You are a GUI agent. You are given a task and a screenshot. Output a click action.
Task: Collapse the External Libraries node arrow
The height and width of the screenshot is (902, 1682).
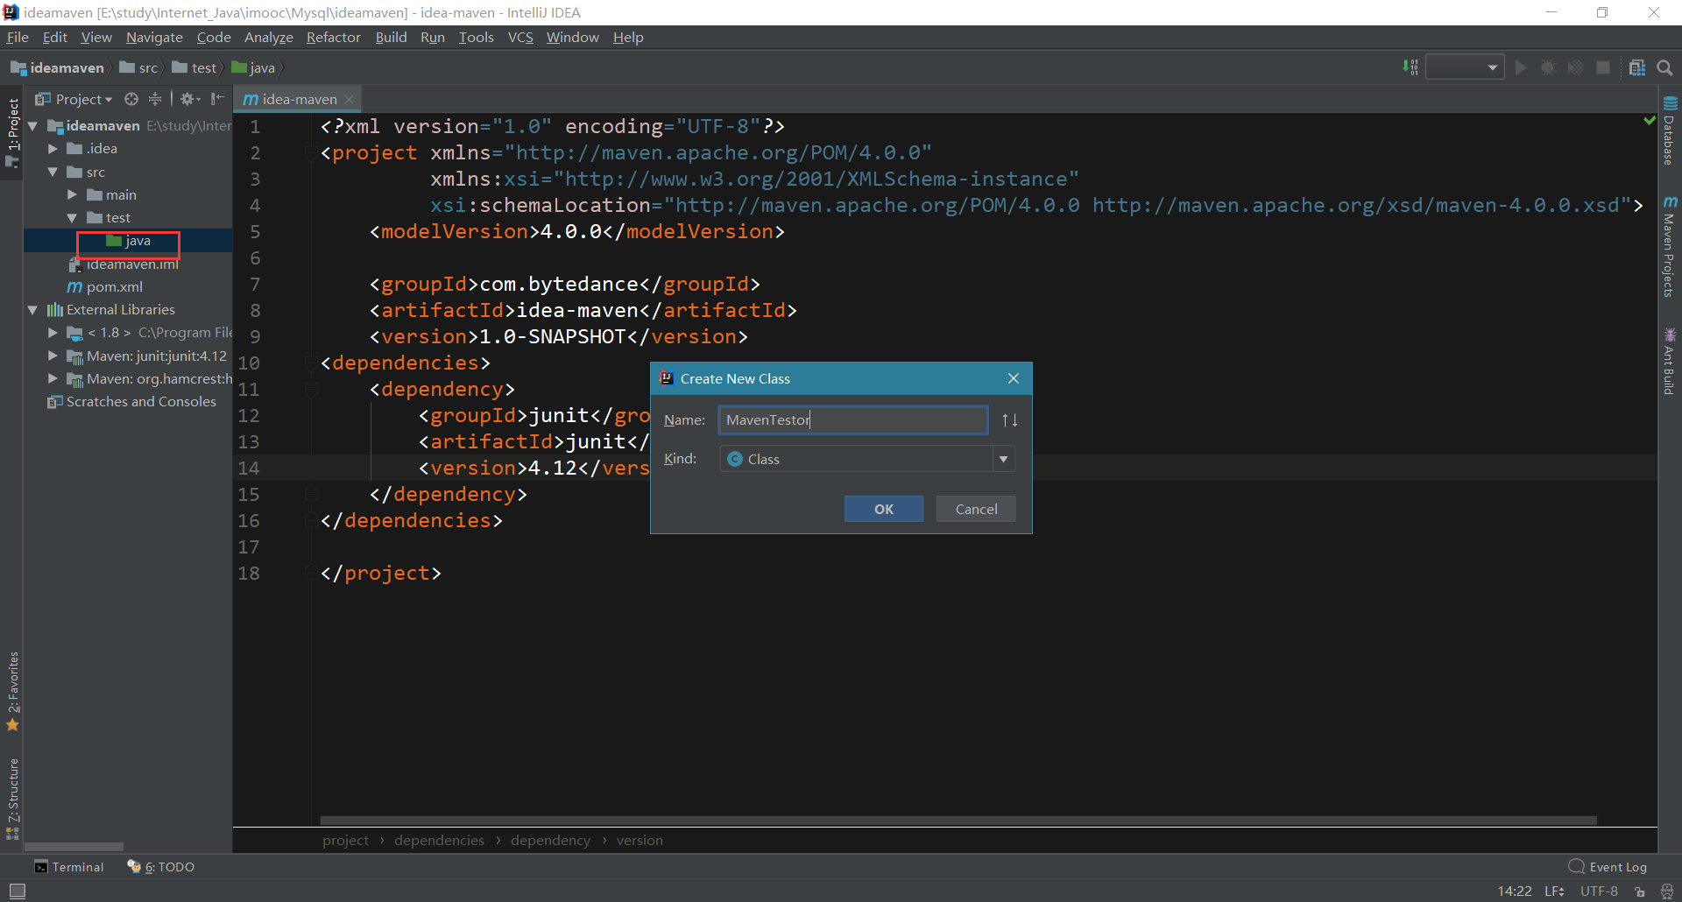(32, 310)
